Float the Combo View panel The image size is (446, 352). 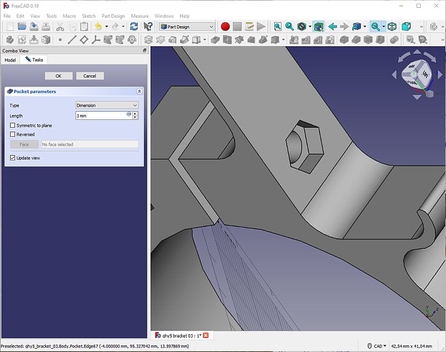[x=145, y=50]
